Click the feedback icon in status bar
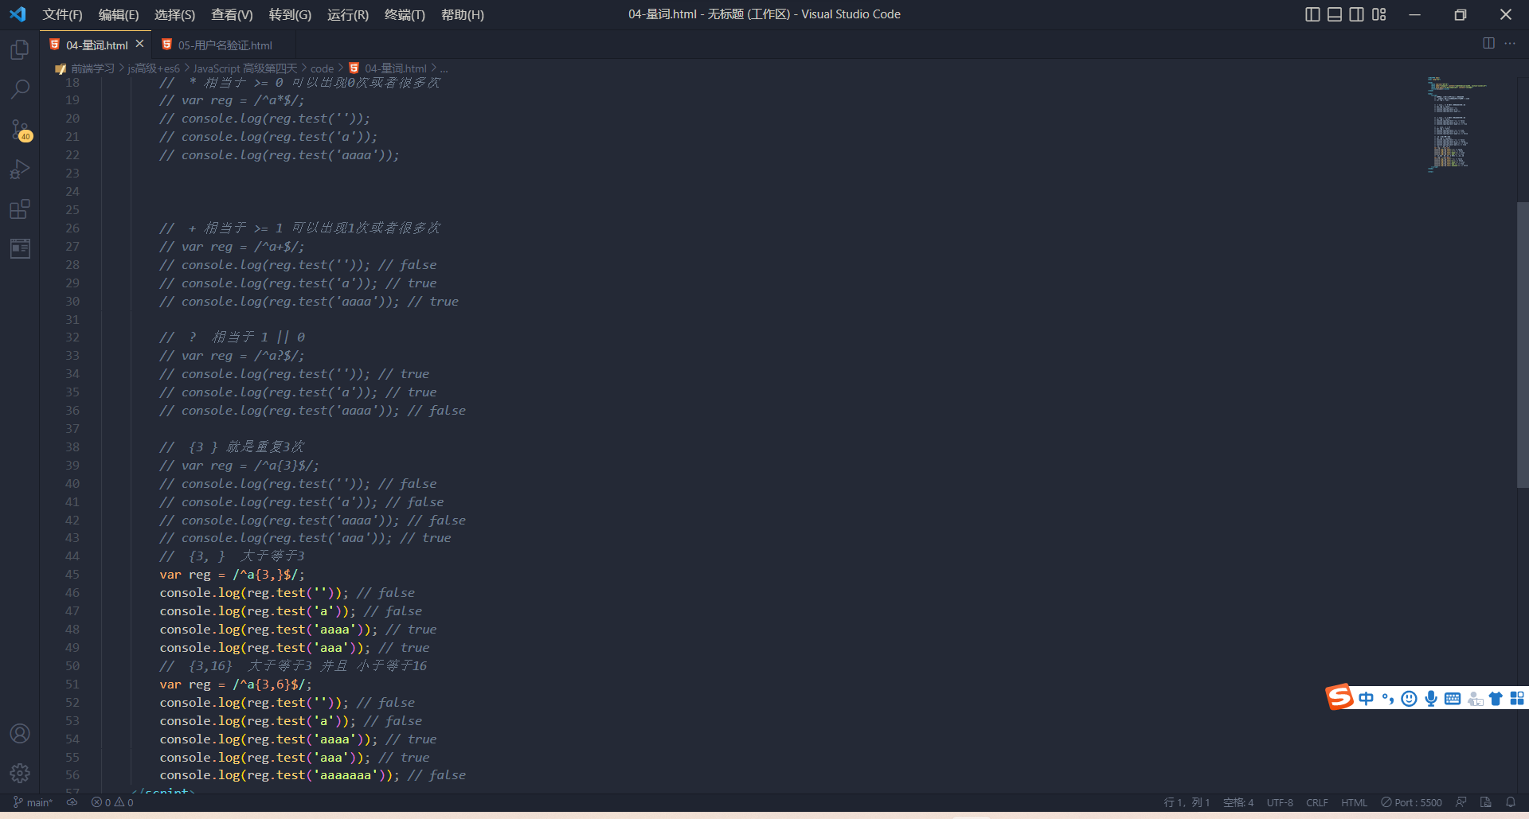Screen dimensions: 1529x819 (x=1461, y=802)
